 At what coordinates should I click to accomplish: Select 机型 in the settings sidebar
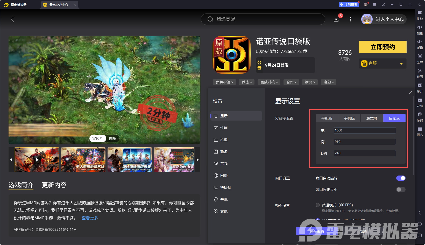coord(236,140)
